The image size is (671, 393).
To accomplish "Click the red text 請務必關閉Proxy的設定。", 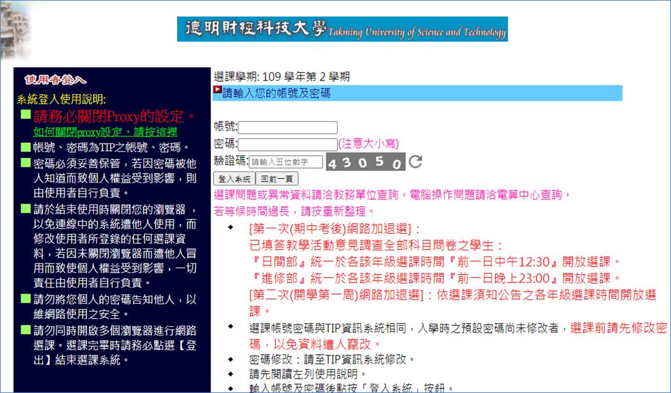I will pyautogui.click(x=115, y=116).
